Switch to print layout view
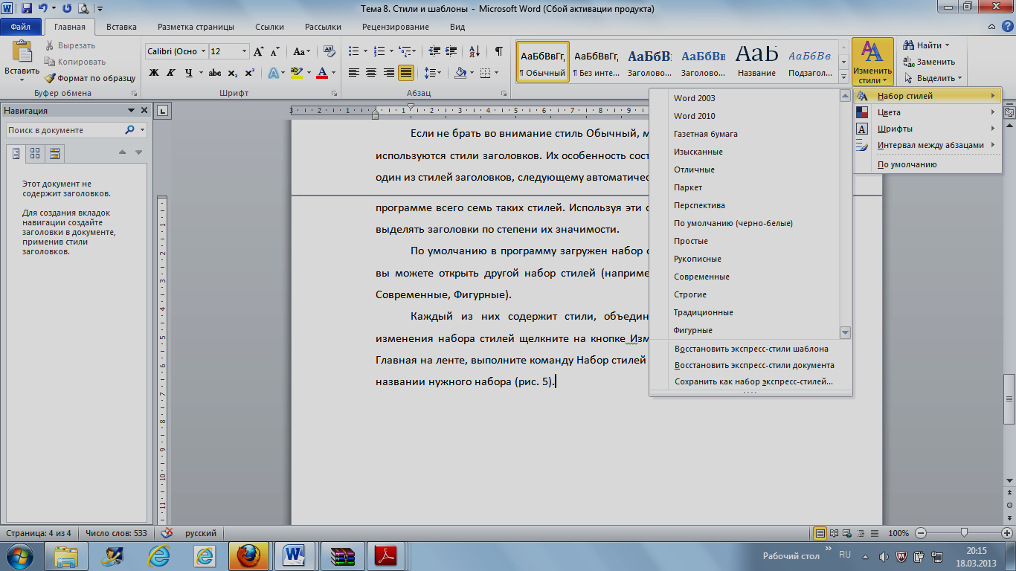Viewport: 1016px width, 571px height. click(x=820, y=533)
